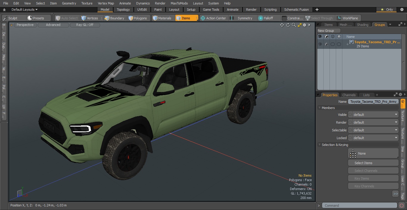Switch to Boundary selection mode
Viewport: 407px width, 210px height.
114,18
